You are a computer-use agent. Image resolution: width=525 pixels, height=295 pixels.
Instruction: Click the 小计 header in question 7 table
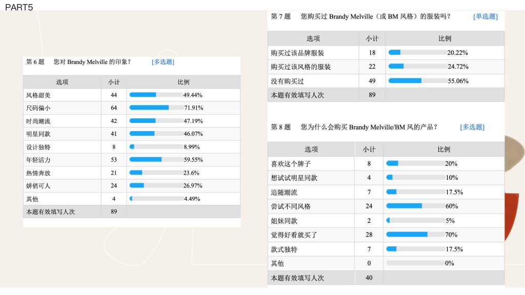[x=372, y=38]
